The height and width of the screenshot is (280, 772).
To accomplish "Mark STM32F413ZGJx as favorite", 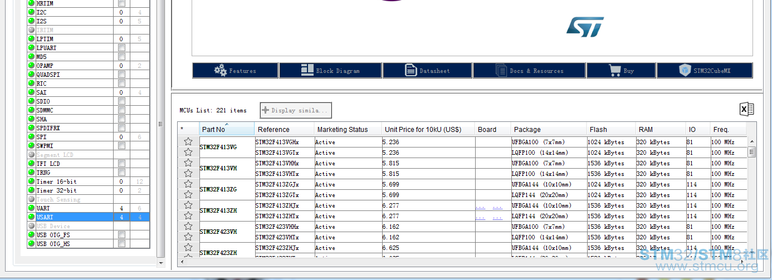I will pos(188,184).
